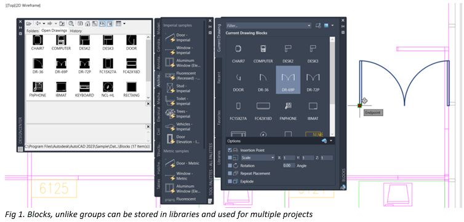Open the Back history dropdown arrow

click(x=44, y=23)
